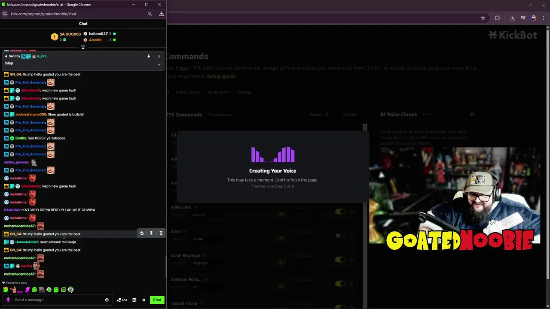Click A_ziro username in the pinned message
Image resolution: width=550 pixels, height=309 pixels.
pyautogui.click(x=42, y=56)
